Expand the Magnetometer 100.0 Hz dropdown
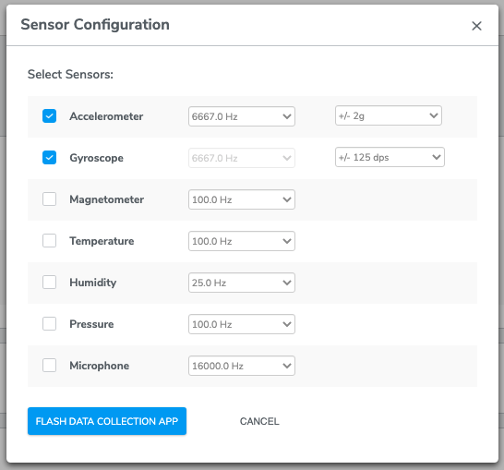The height and width of the screenshot is (470, 504). tap(242, 199)
